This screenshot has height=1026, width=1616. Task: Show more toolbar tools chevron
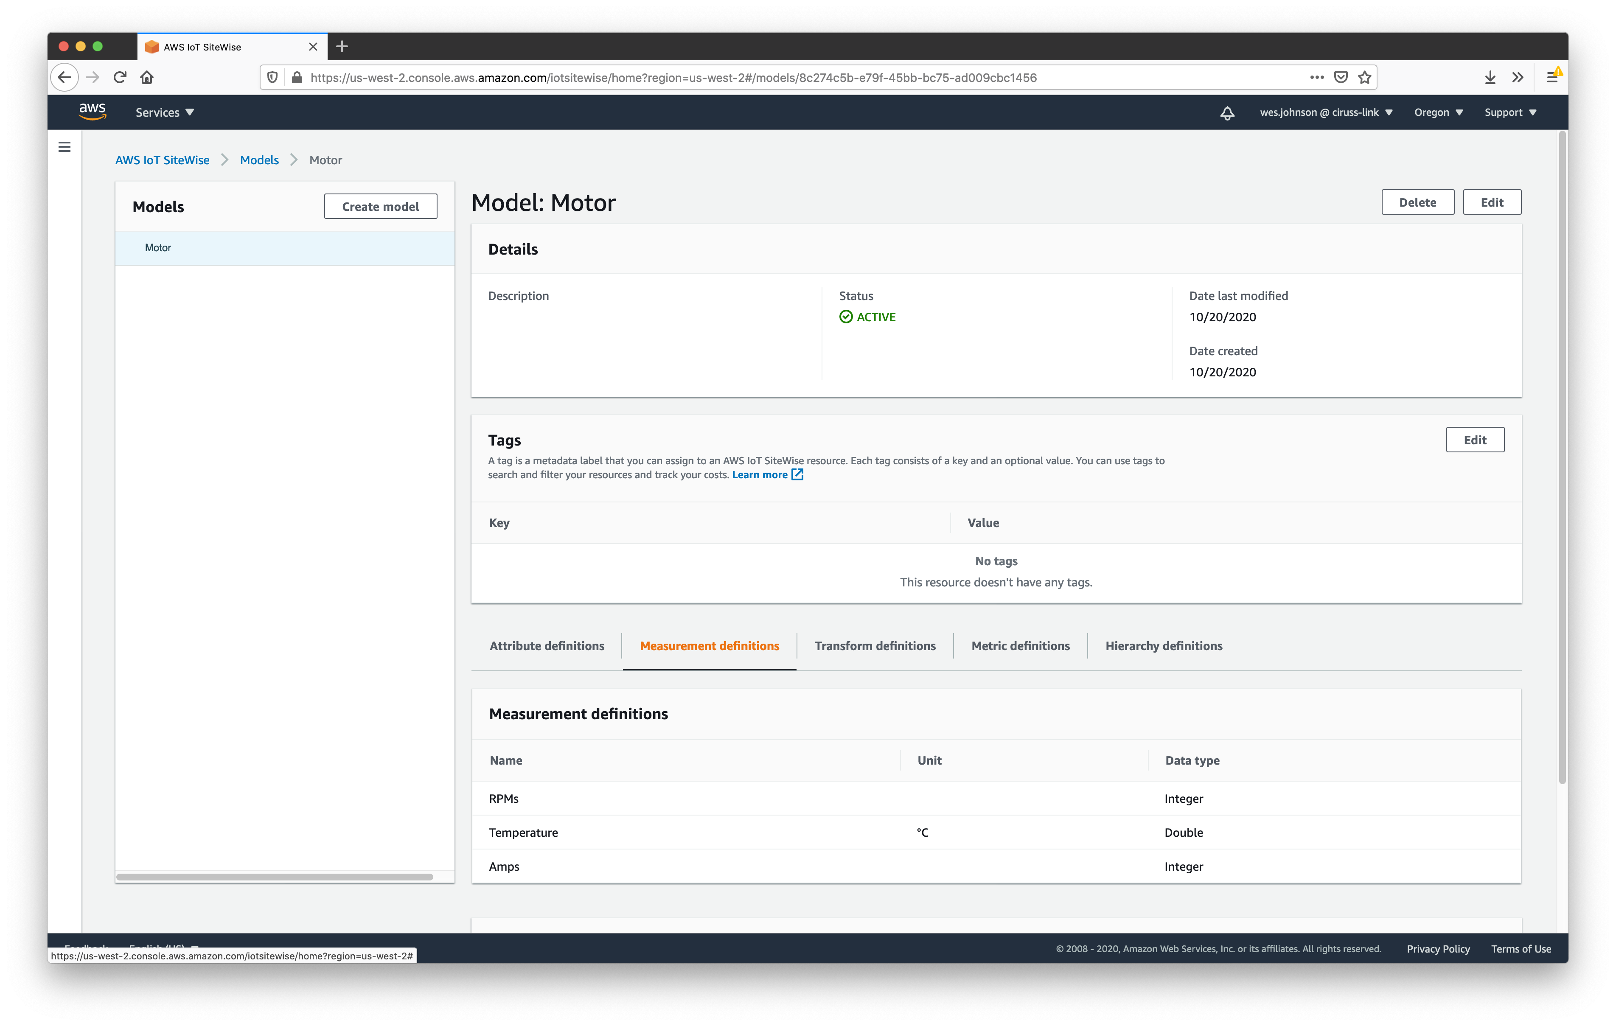[x=1518, y=77]
